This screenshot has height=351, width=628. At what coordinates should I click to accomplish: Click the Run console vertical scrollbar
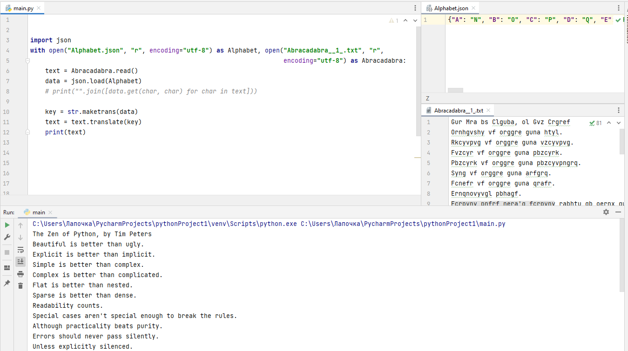tap(622, 255)
